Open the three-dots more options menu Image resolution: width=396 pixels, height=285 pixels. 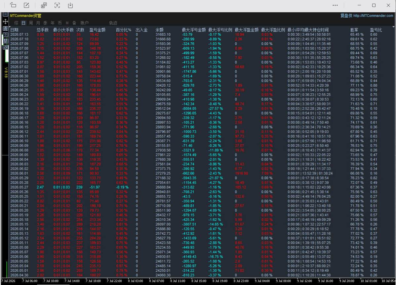tap(335, 5)
